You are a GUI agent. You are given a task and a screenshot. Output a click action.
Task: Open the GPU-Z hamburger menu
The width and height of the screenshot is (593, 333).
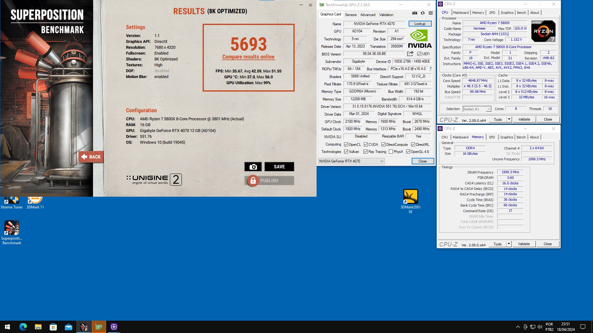pos(431,13)
